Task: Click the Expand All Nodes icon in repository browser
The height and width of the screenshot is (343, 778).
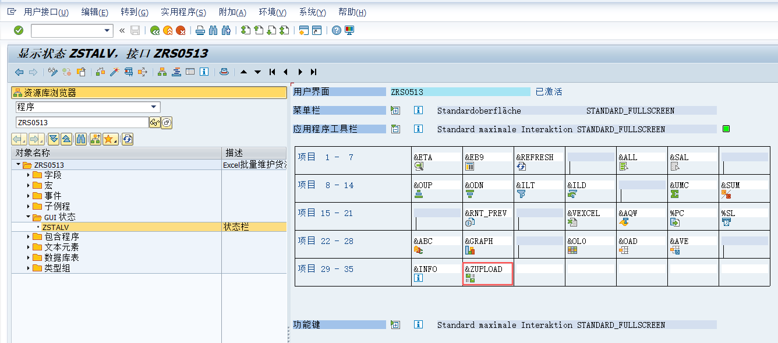Action: click(x=54, y=139)
